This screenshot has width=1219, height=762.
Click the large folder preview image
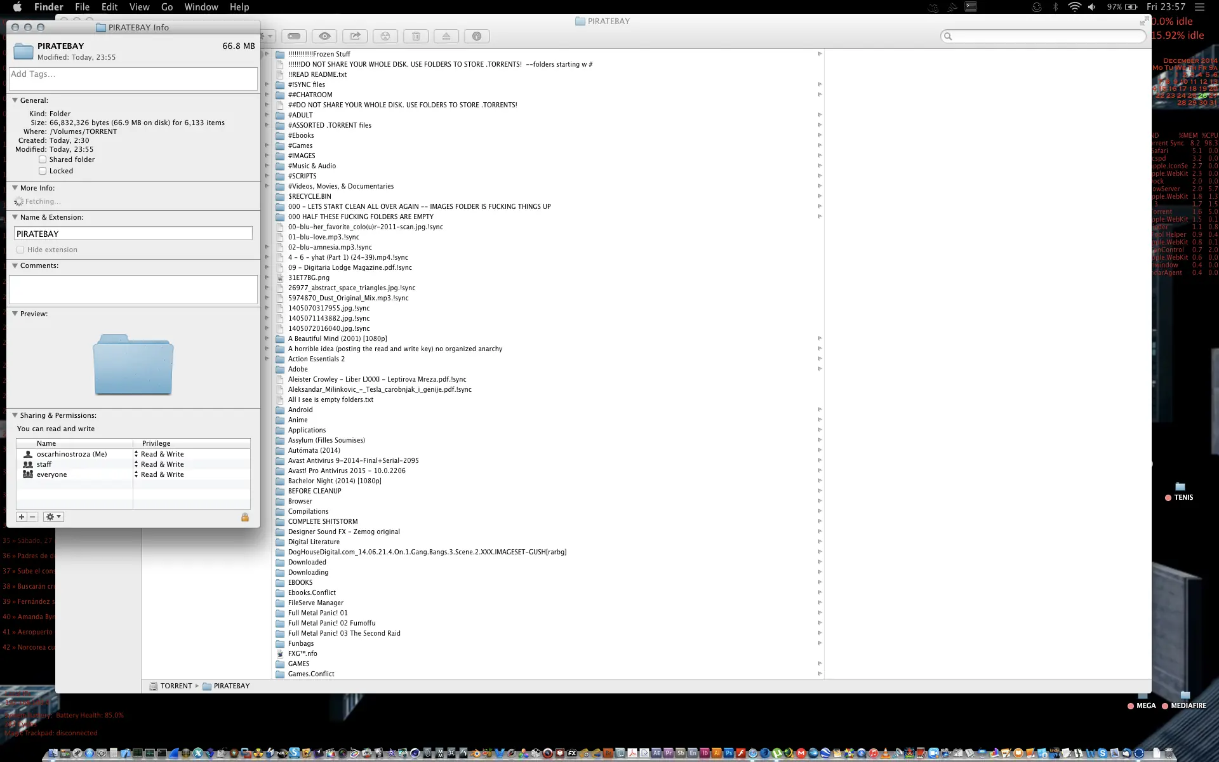(x=133, y=364)
